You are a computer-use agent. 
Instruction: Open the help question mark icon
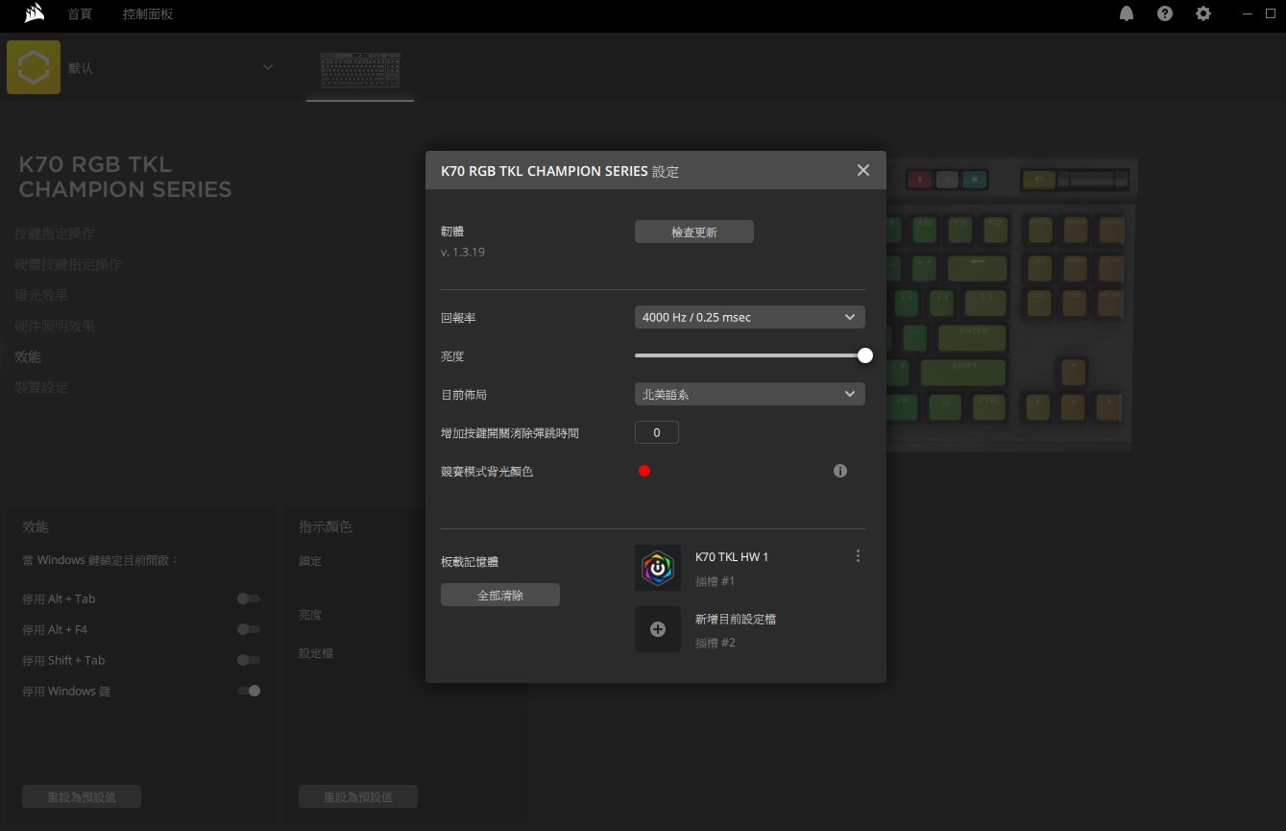pos(1165,13)
